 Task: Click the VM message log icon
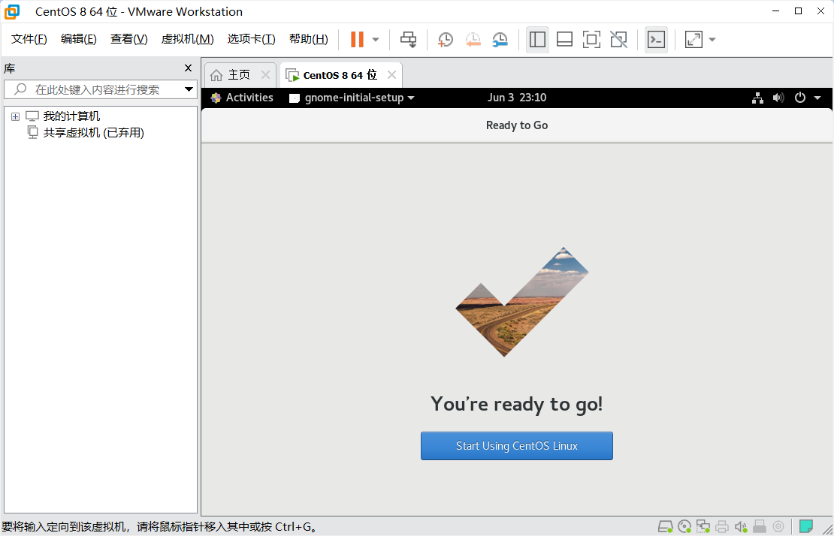[x=805, y=526]
